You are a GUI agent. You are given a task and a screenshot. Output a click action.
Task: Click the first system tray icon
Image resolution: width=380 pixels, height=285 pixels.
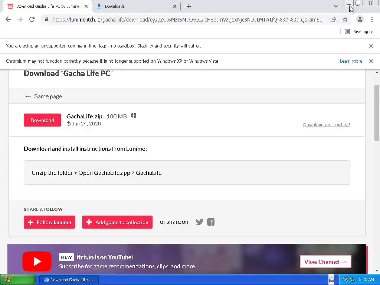click(345, 279)
